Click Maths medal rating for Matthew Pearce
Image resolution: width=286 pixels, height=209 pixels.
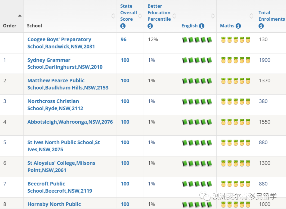[x=236, y=81]
